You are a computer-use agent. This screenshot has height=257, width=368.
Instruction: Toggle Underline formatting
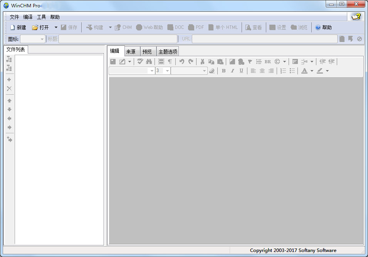[241, 71]
